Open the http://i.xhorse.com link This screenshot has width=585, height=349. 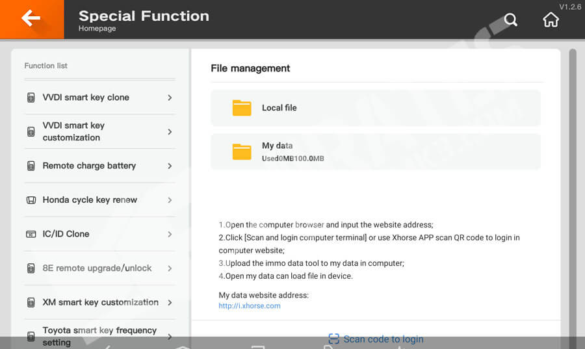click(x=250, y=305)
